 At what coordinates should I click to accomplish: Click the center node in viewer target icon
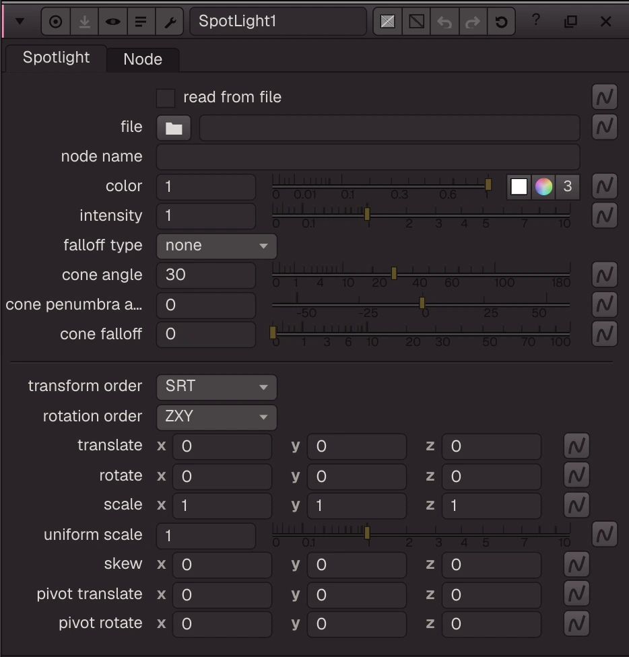point(55,22)
